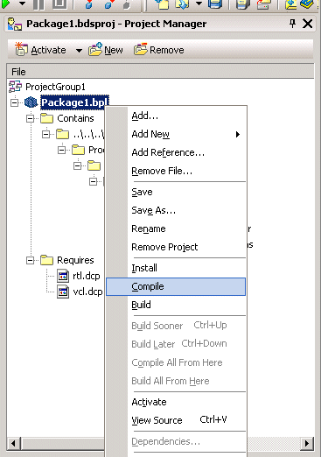Screen dimensions: 321x457
Task: Collapse the Contains folder node
Action: coord(30,118)
